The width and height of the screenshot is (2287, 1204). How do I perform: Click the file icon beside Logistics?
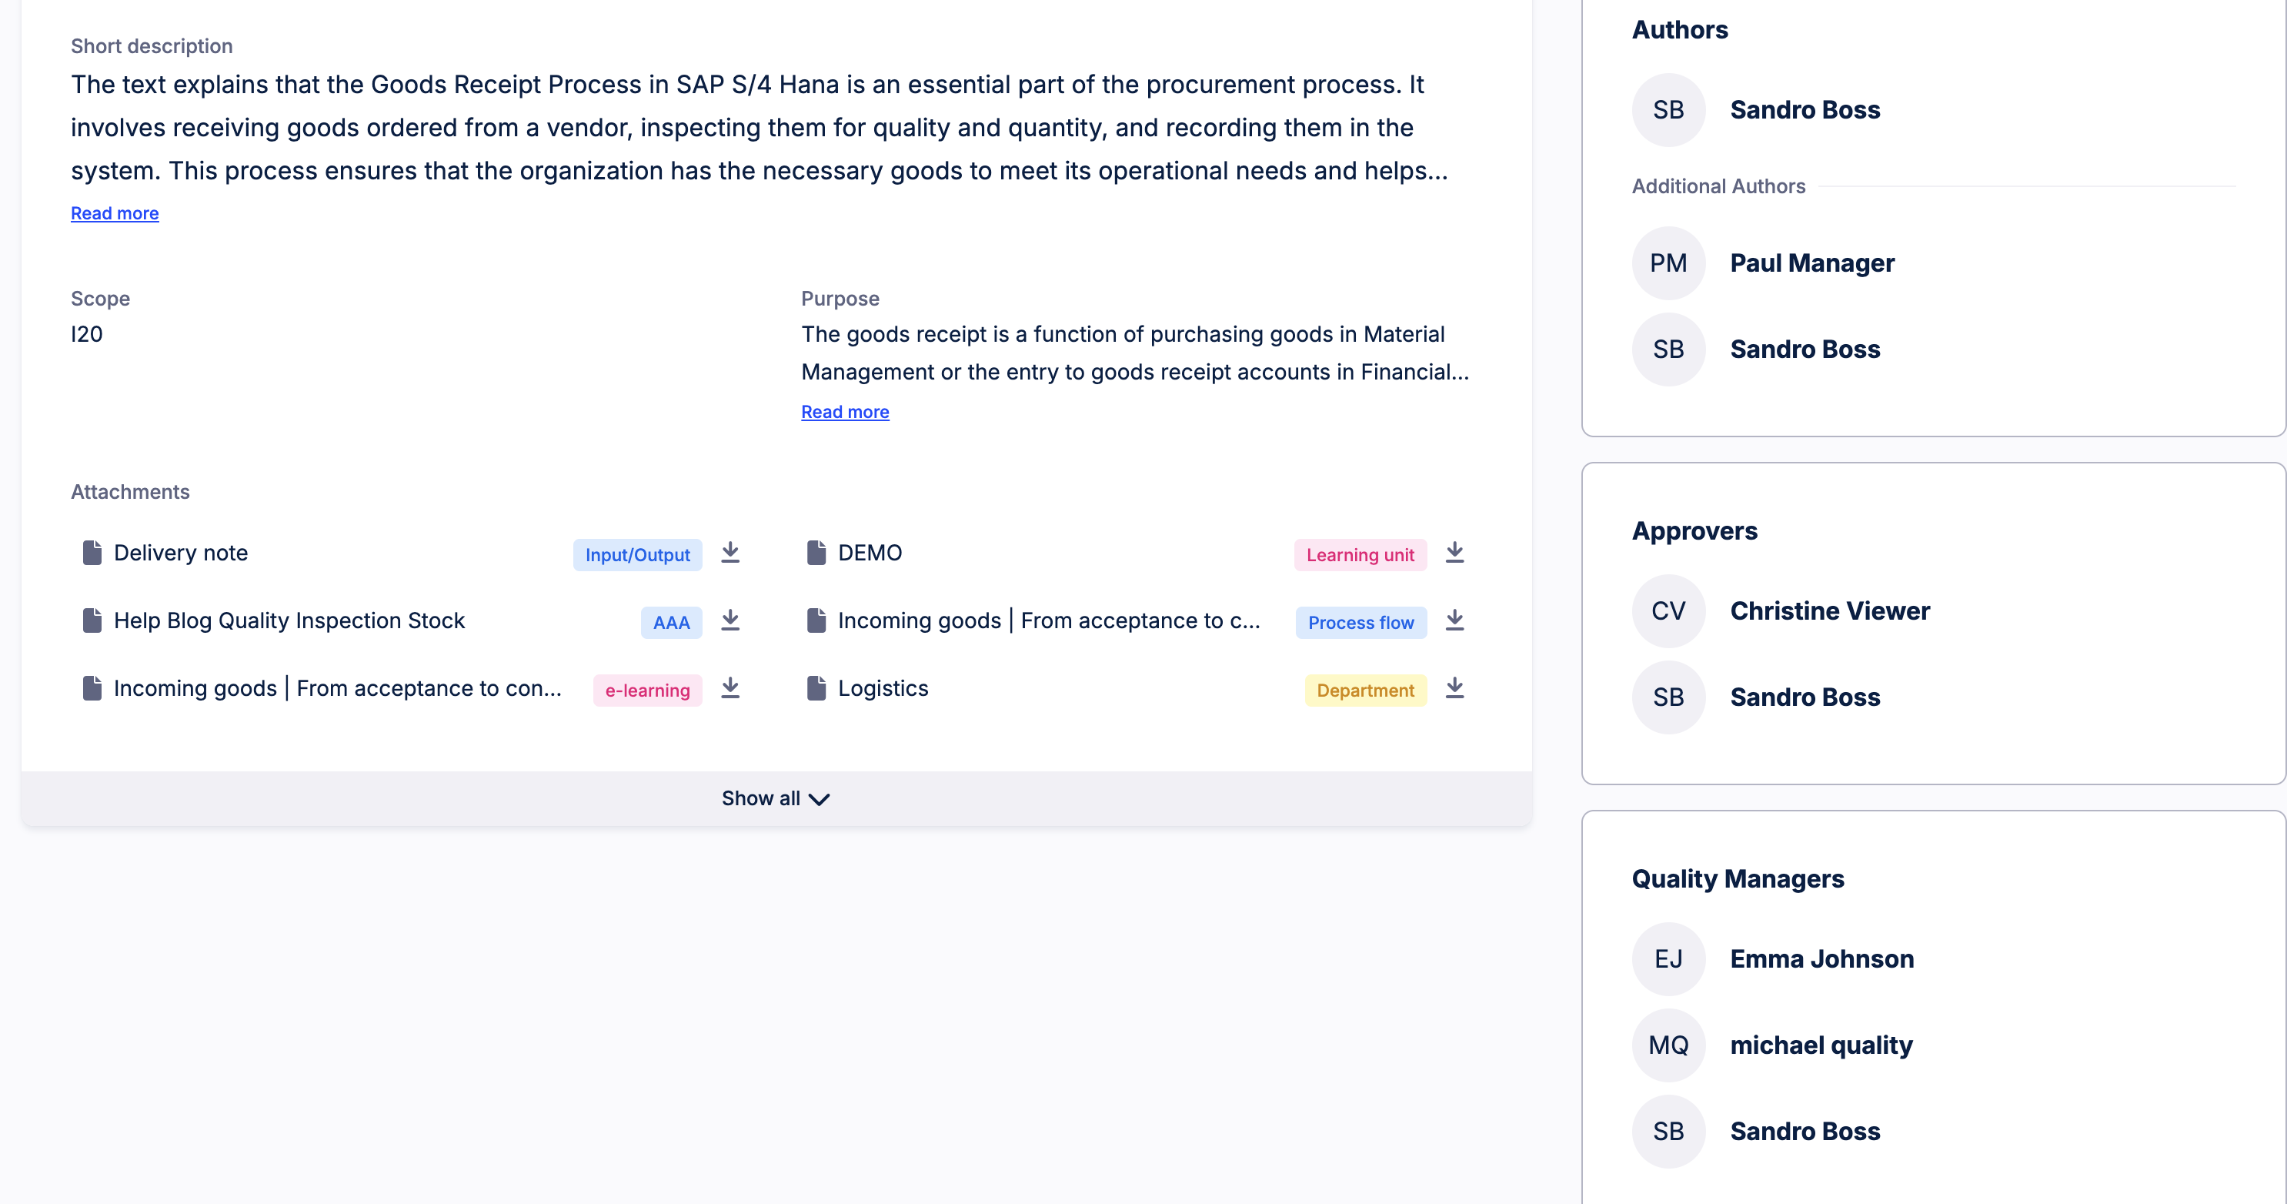click(x=816, y=688)
